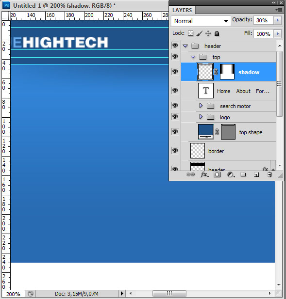Toggle visibility of logo group

(x=175, y=116)
